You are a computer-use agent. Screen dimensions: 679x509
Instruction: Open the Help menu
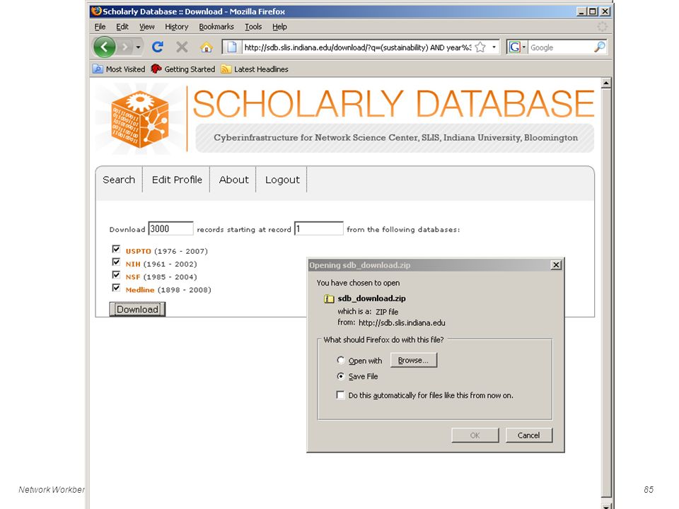tap(279, 27)
